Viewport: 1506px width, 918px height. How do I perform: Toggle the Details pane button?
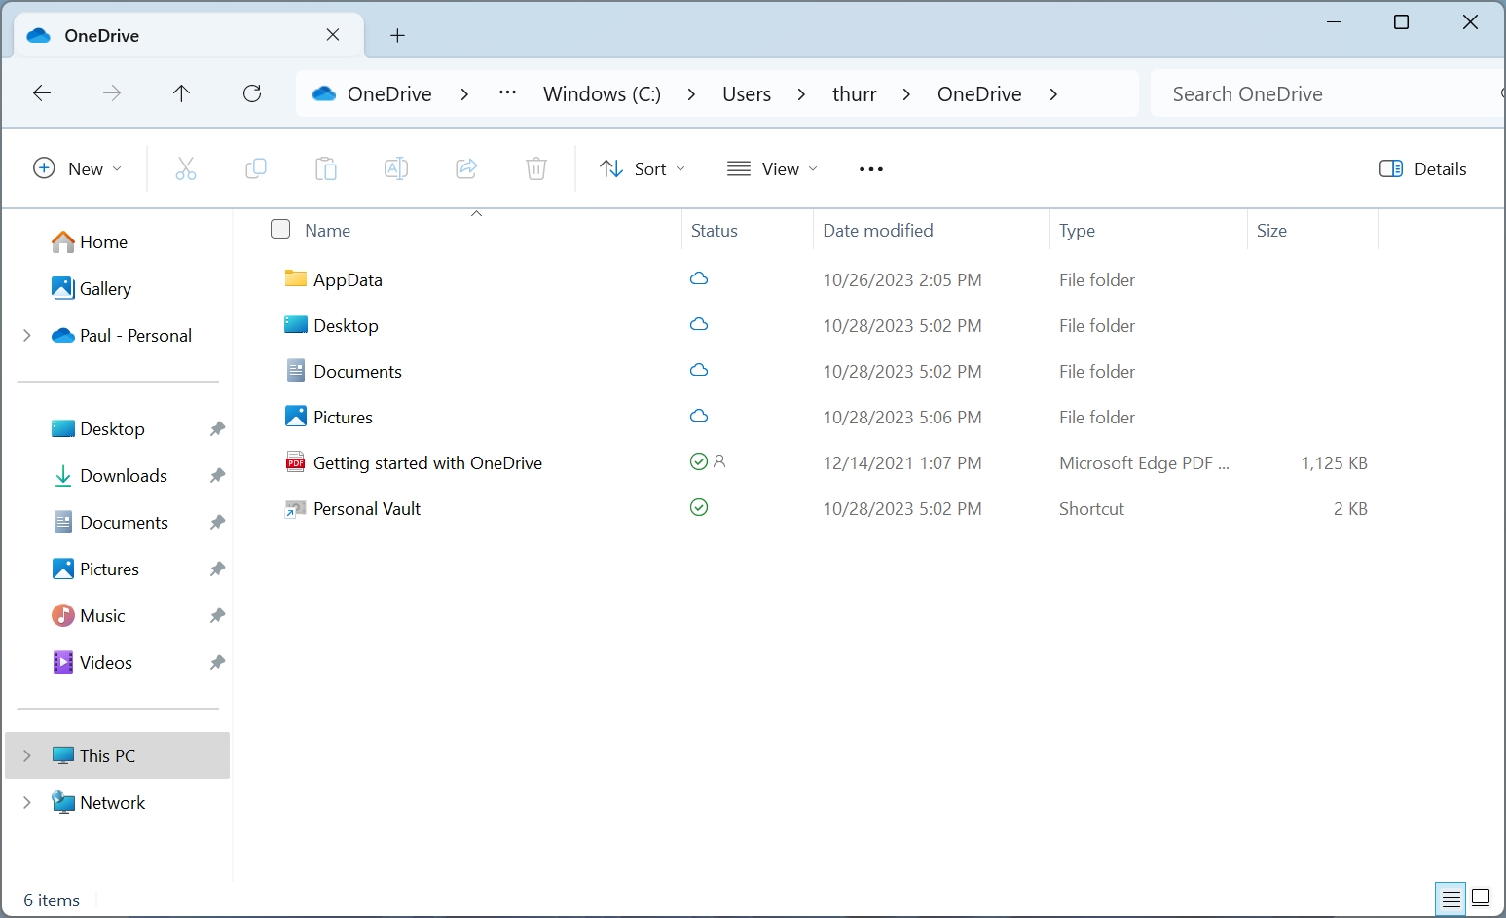pos(1422,169)
